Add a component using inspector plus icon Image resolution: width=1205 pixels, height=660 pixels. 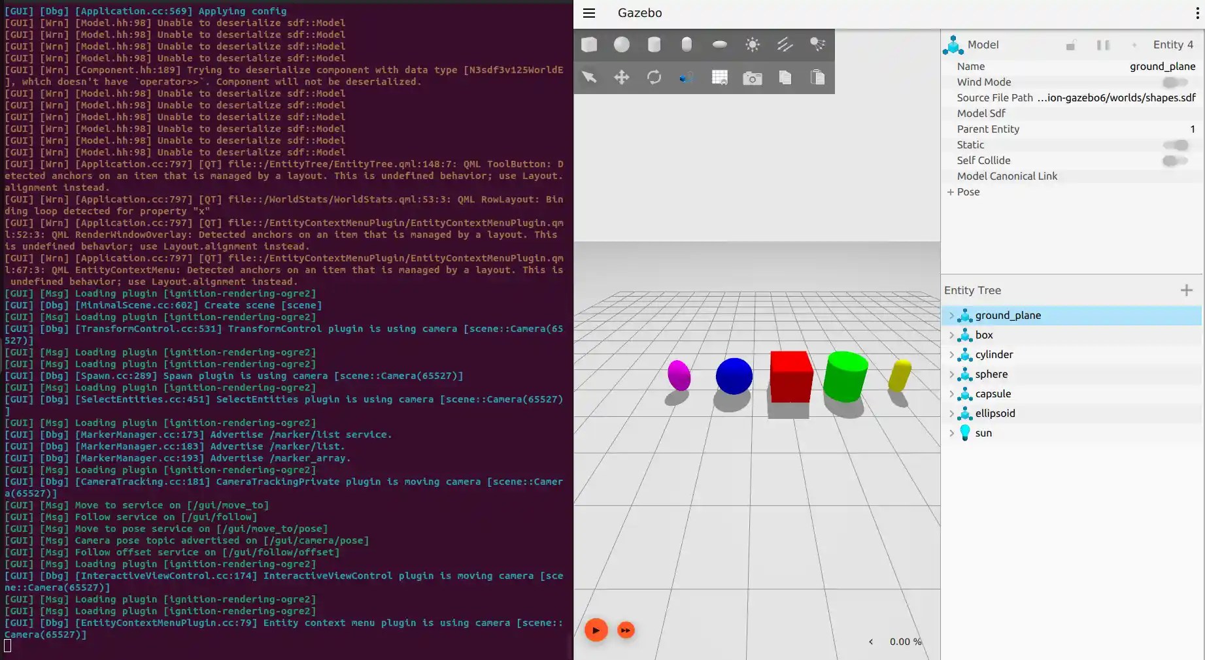pyautogui.click(x=1134, y=45)
